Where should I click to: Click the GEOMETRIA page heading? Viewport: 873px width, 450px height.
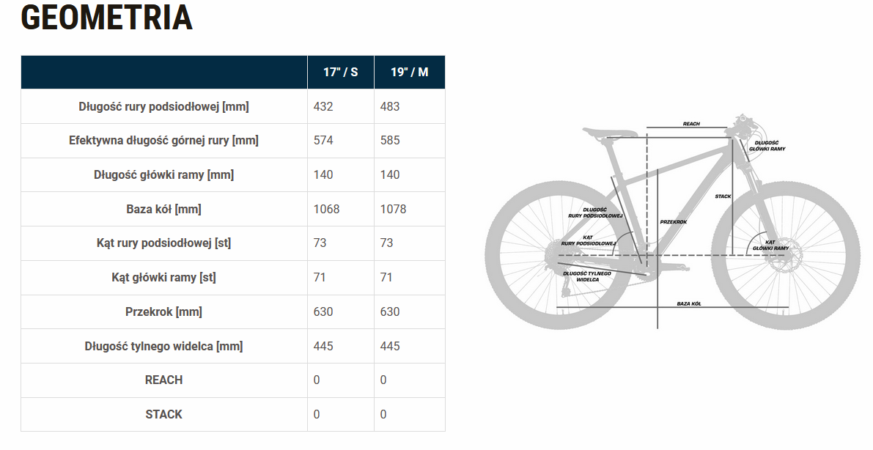(x=107, y=18)
